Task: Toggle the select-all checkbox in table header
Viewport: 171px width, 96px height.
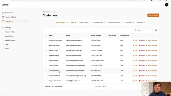Action: click(46, 35)
